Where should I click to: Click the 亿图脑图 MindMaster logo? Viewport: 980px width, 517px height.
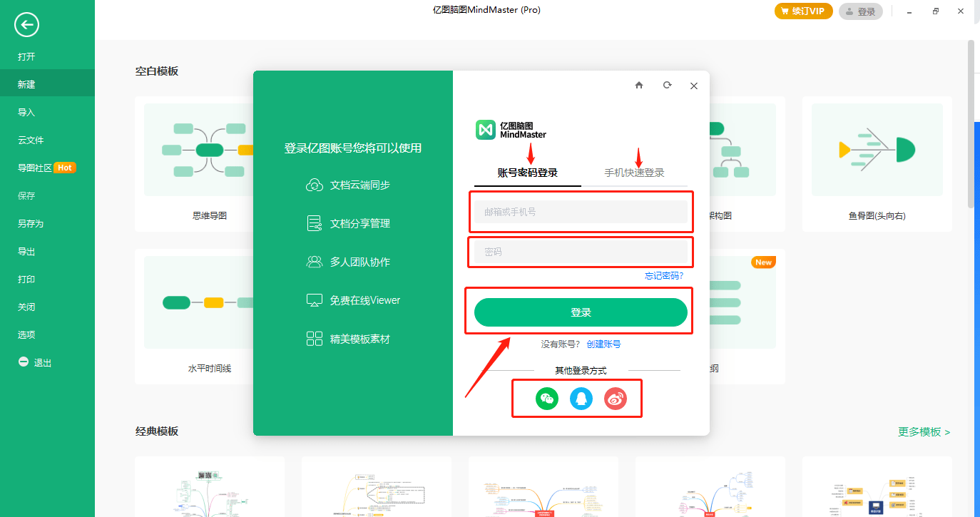[x=511, y=129]
